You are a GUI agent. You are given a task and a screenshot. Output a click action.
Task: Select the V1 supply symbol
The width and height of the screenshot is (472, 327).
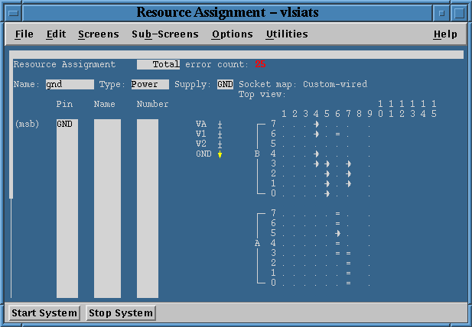tap(220, 134)
